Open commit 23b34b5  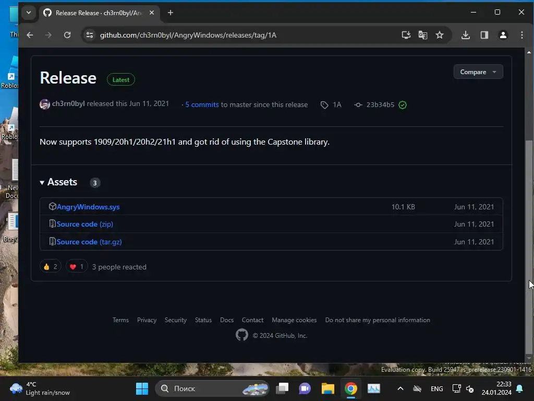click(x=380, y=104)
